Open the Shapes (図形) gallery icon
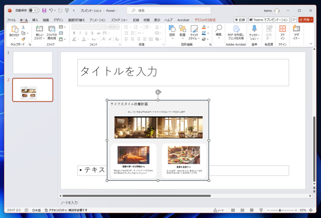 (172, 29)
